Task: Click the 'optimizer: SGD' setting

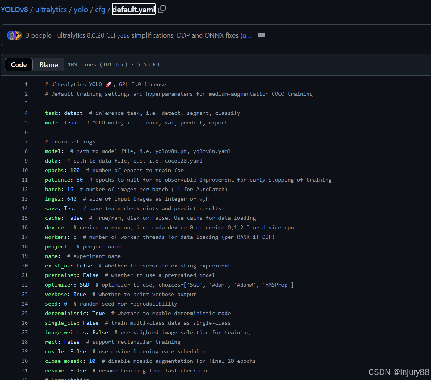Action: [67, 285]
